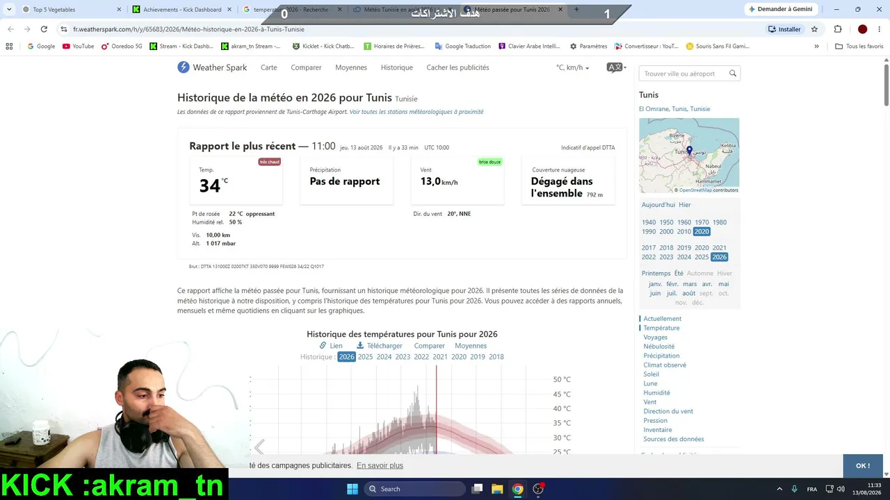Screen dimensions: 890x500
Task: Click the network icon in system tray
Action: click(x=830, y=489)
